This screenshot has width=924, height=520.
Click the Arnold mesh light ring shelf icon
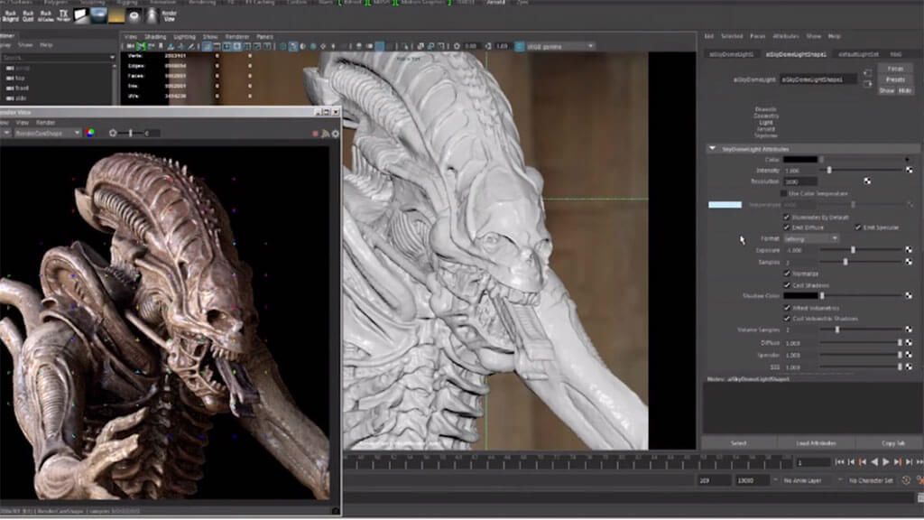click(134, 15)
